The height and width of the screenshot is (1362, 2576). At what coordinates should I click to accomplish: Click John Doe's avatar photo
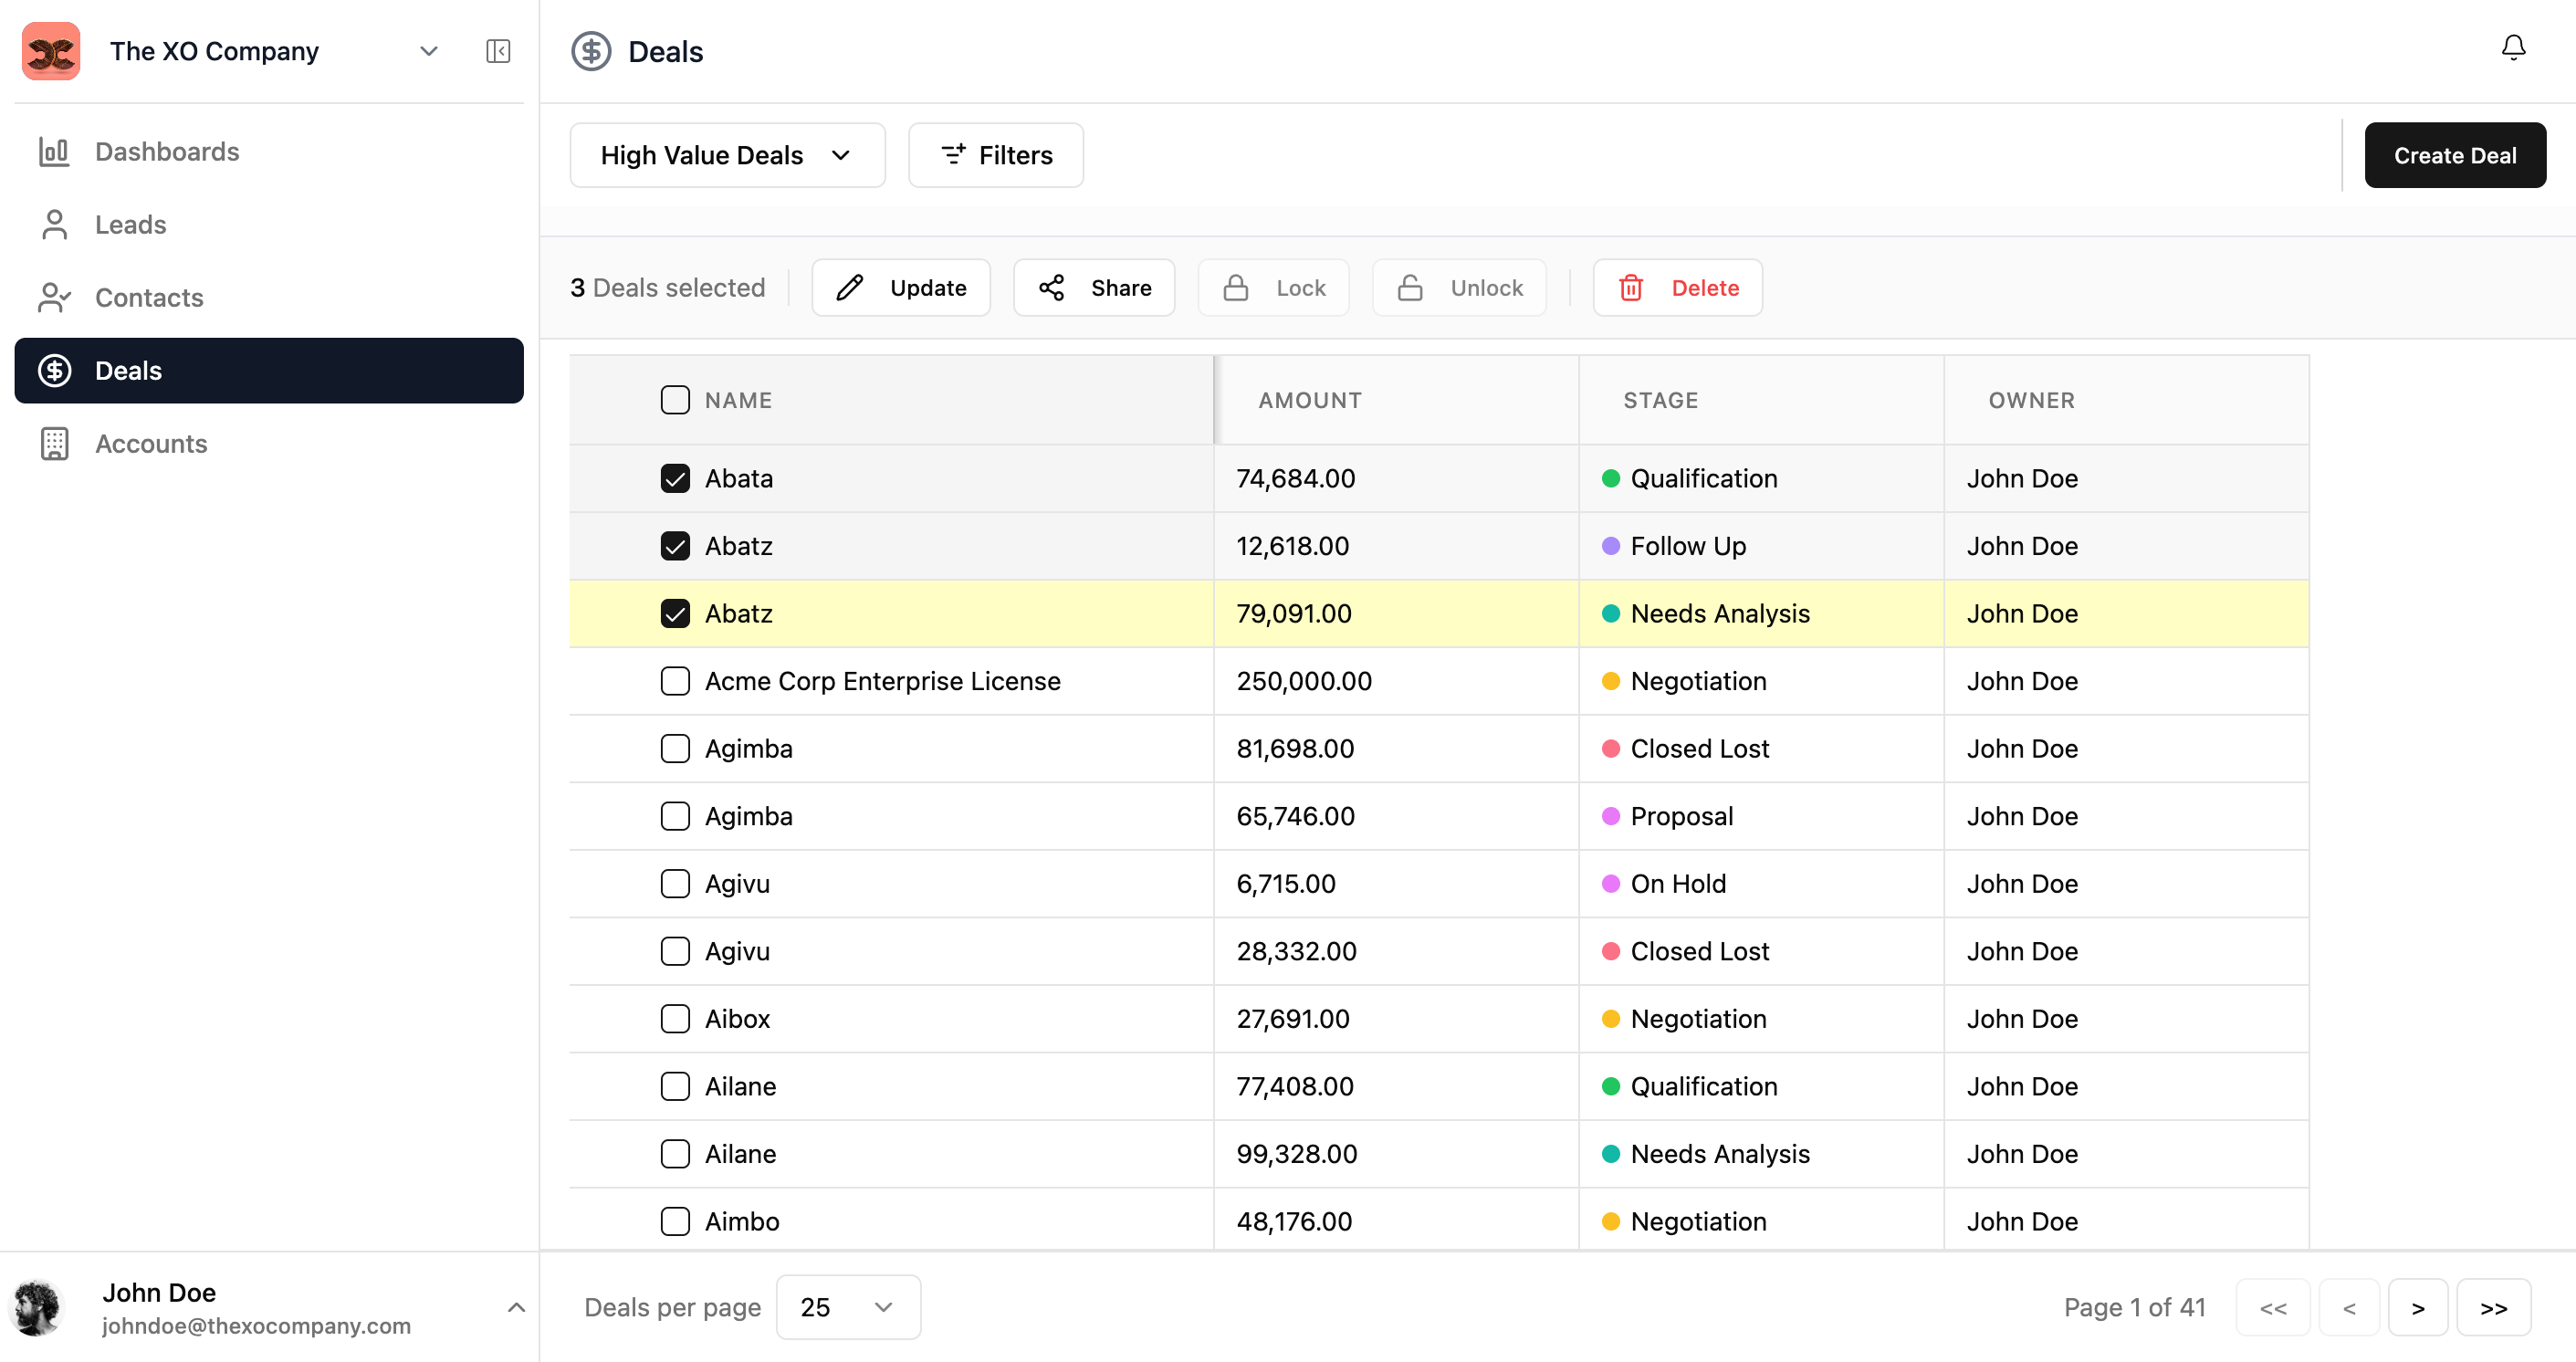(x=37, y=1307)
